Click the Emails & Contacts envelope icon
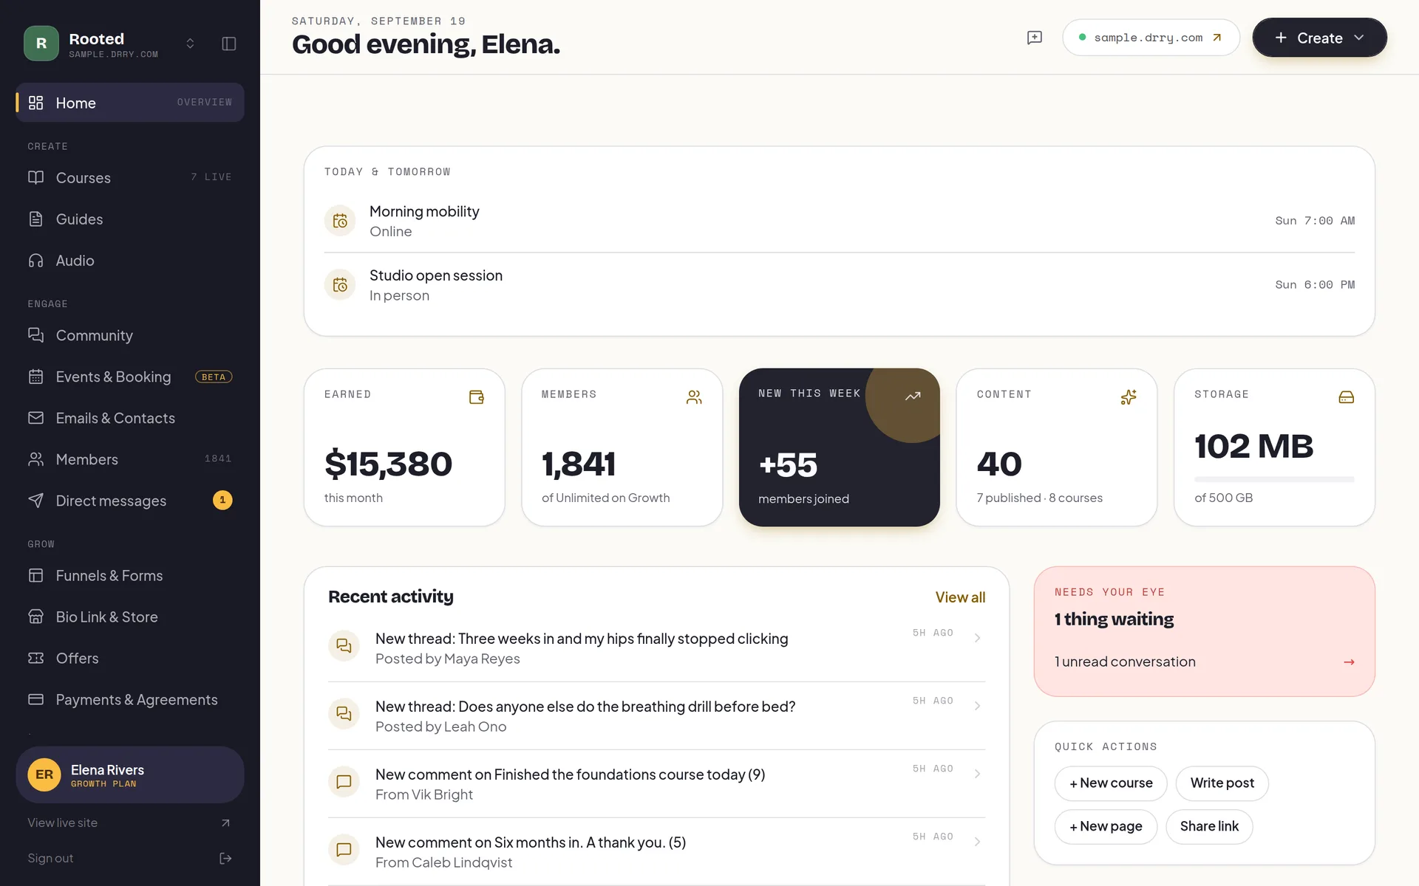1419x886 pixels. (x=35, y=418)
